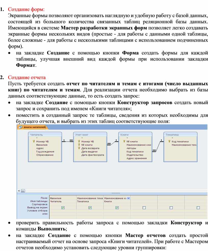The width and height of the screenshot is (208, 251).
Task: Click the Книги table title bar
Action: click(135, 135)
